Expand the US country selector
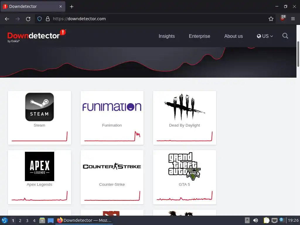300x225 pixels. coord(265,36)
